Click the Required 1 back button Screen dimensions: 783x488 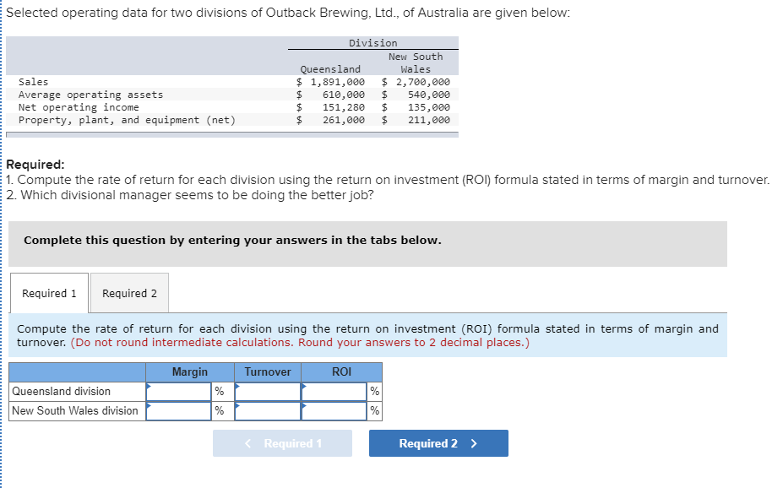[282, 442]
